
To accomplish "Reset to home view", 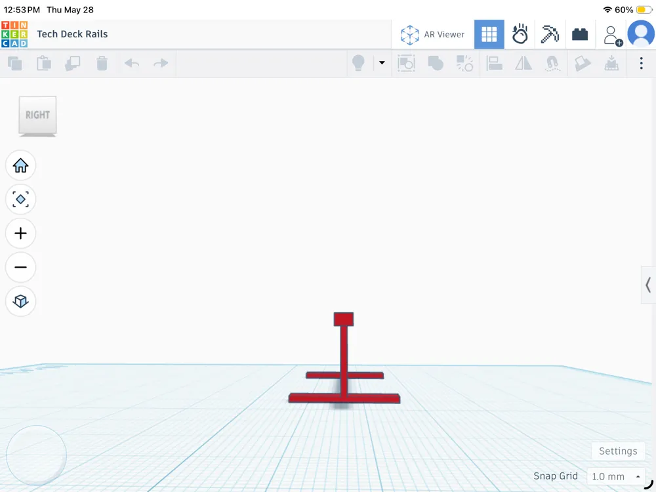I will (20, 165).
